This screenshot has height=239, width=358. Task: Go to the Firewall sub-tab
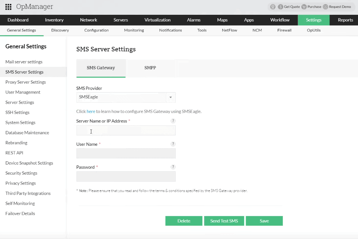[x=284, y=30]
